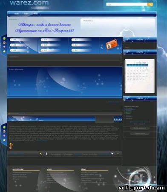Click the poll submit button
Image resolution: width=167 pixels, height=192 pixels.
pos(140,128)
